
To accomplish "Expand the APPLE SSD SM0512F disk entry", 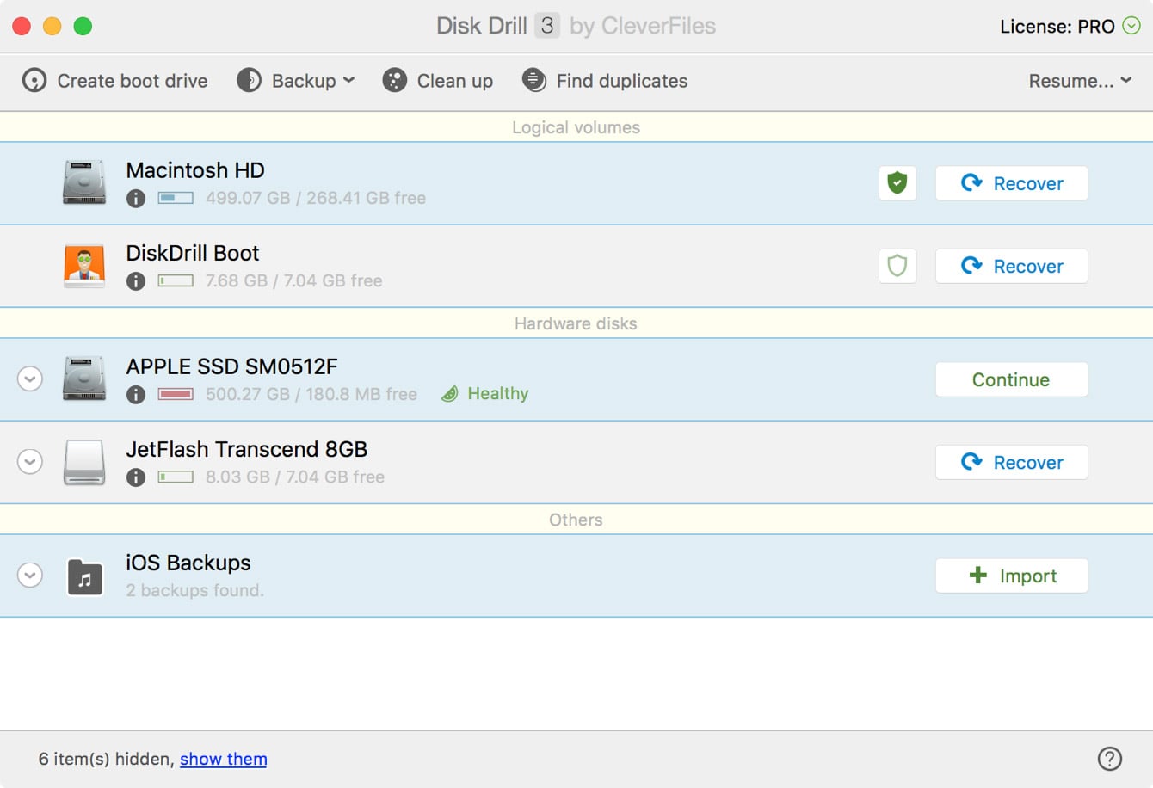I will click(x=30, y=379).
